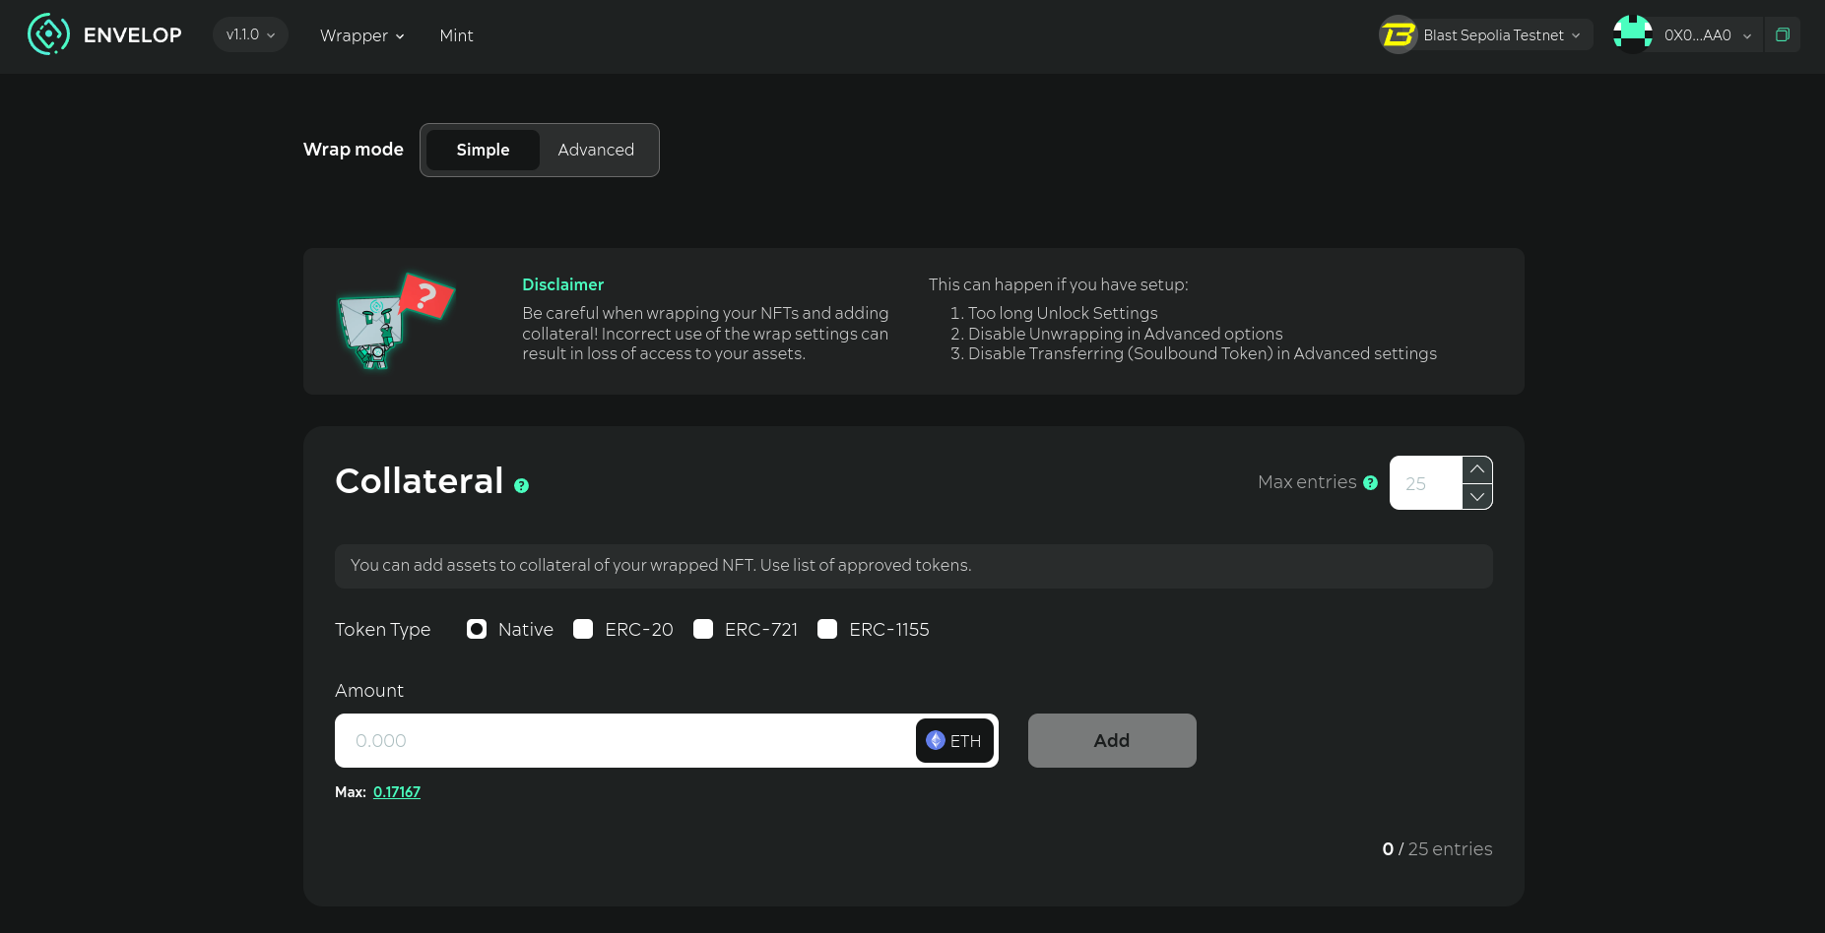The image size is (1825, 933).
Task: Click the Disclaimer heading text
Action: point(562,284)
